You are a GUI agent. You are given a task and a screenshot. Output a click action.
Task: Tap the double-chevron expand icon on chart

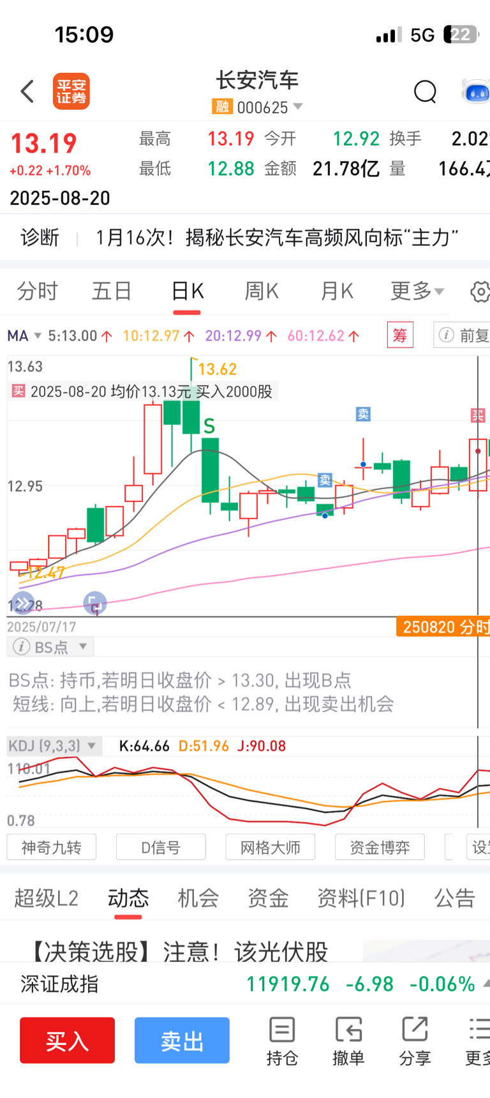[24, 603]
